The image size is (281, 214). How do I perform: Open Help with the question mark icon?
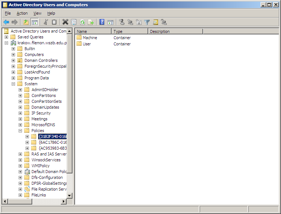pos(102,22)
